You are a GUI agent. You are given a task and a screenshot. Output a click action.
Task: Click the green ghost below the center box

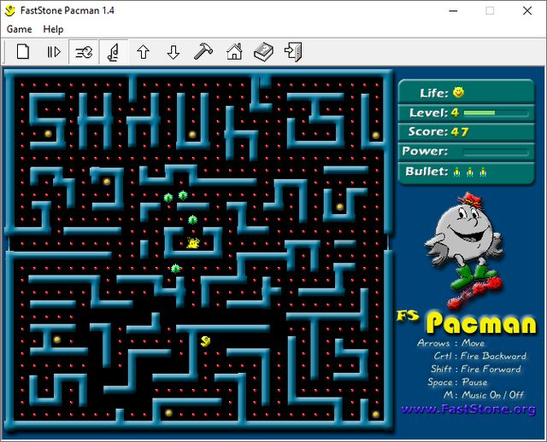pyautogui.click(x=175, y=269)
